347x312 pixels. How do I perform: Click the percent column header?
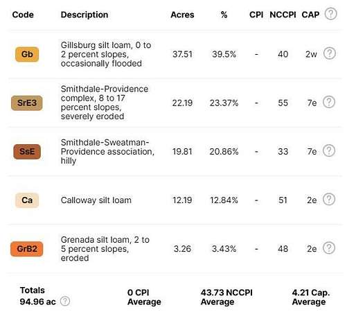pyautogui.click(x=224, y=15)
